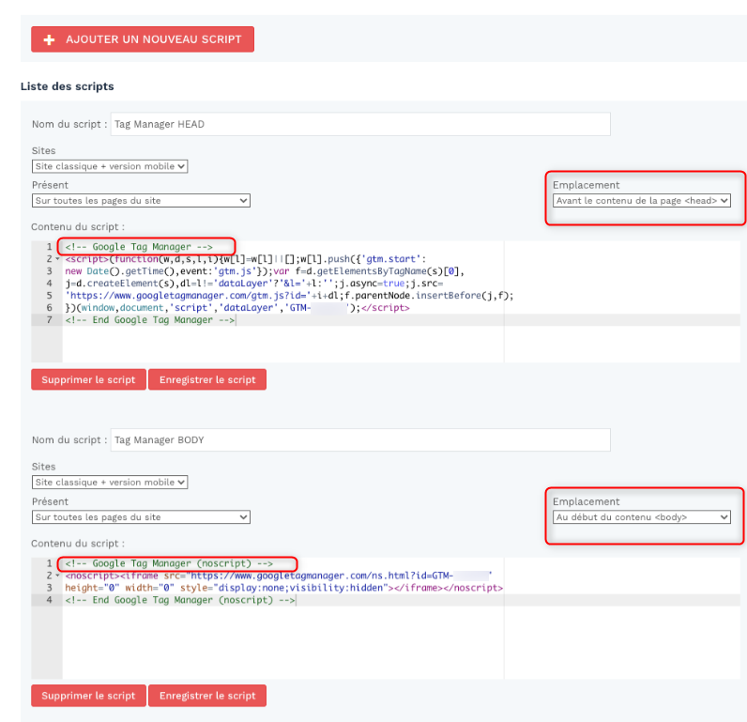This screenshot has width=747, height=722.
Task: Click the '<!-- Google Tag Manager -->' comment line in HEAD editor
Action: pos(139,247)
